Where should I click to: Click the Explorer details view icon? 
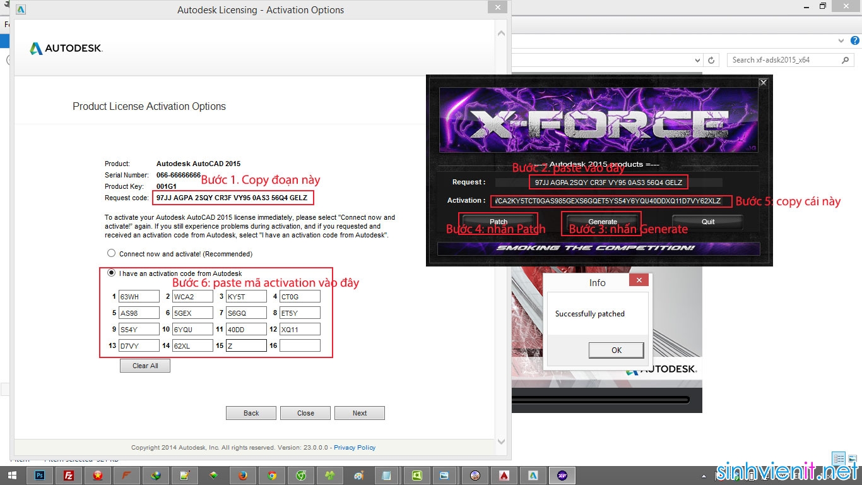pyautogui.click(x=838, y=459)
